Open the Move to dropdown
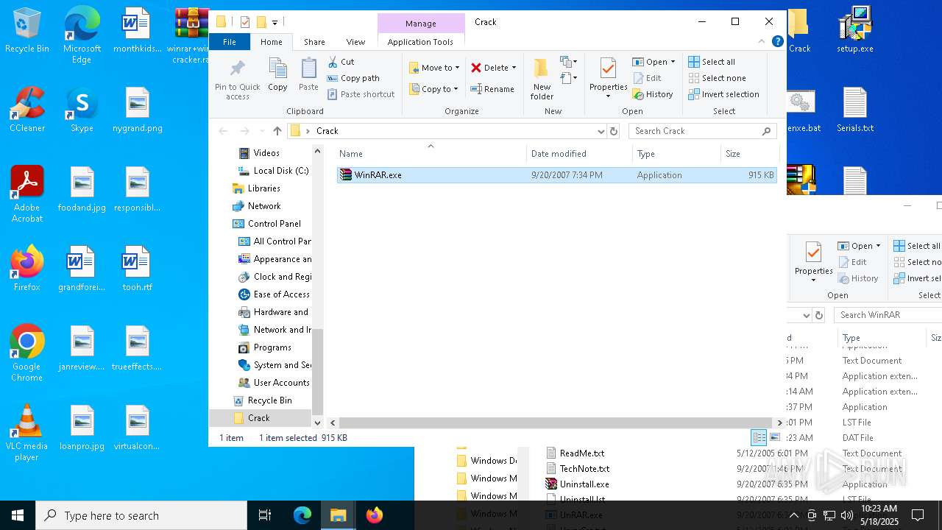The image size is (942, 530). click(x=434, y=68)
